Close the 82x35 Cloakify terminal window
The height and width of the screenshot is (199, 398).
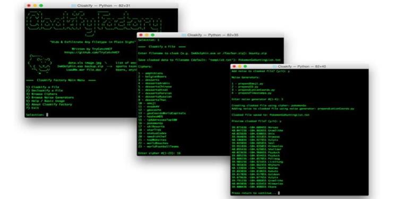141,35
